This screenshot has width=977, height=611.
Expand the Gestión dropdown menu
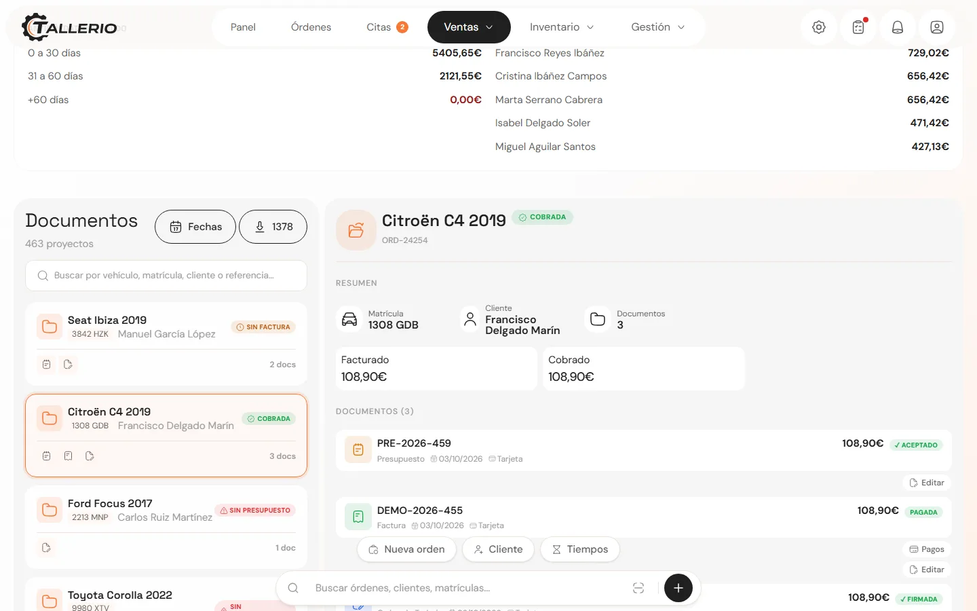(658, 27)
